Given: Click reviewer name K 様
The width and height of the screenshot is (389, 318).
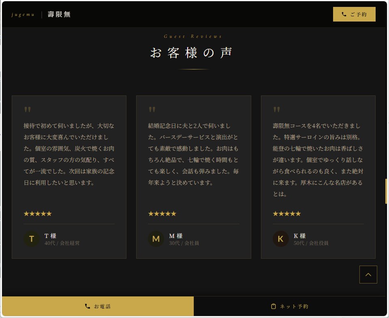Looking at the screenshot, I should [300, 236].
